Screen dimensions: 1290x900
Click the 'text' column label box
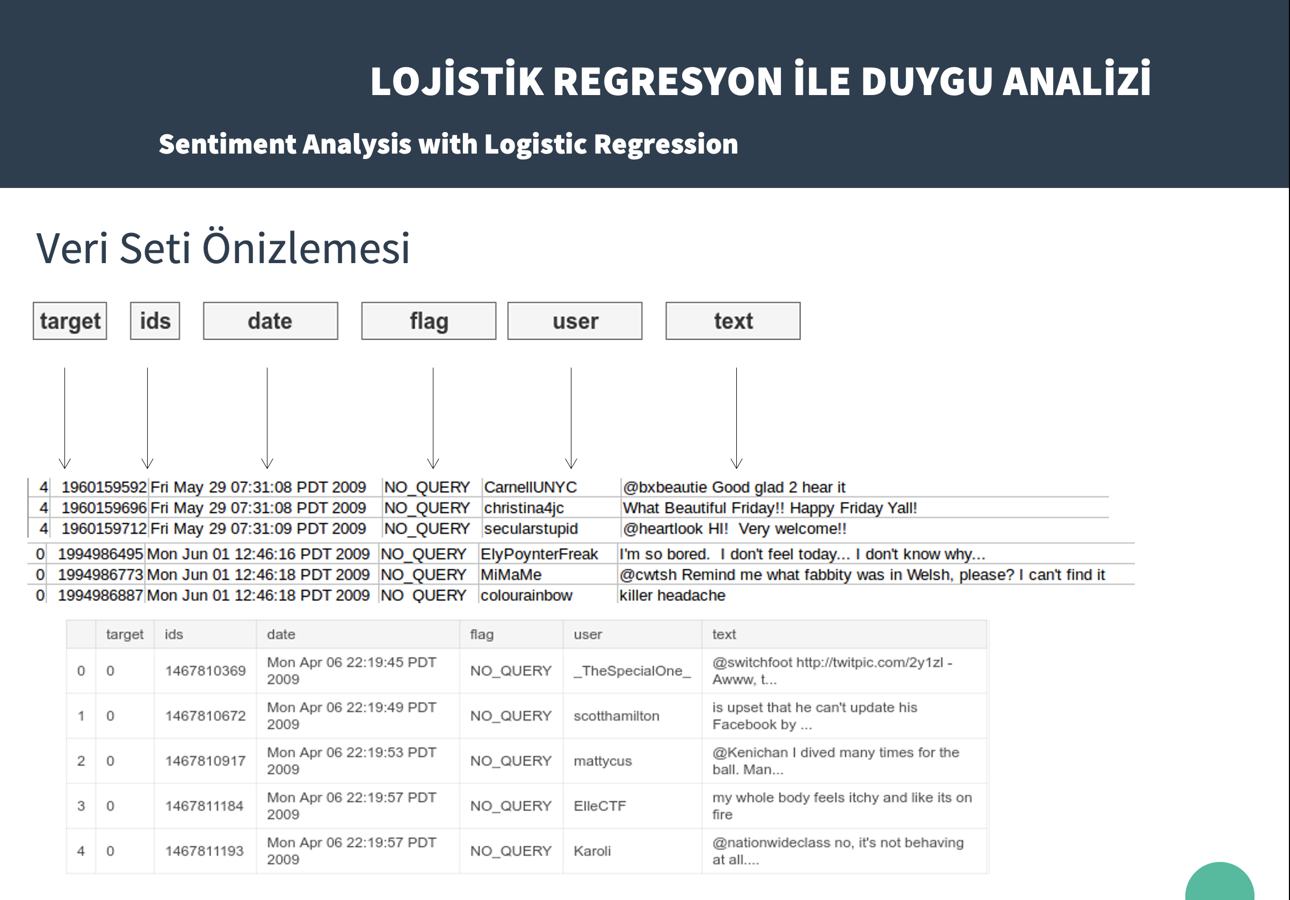click(733, 321)
